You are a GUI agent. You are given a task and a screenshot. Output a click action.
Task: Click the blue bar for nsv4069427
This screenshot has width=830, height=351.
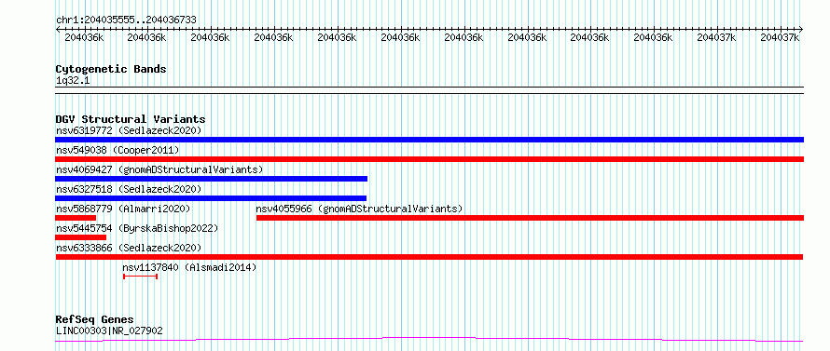click(211, 179)
